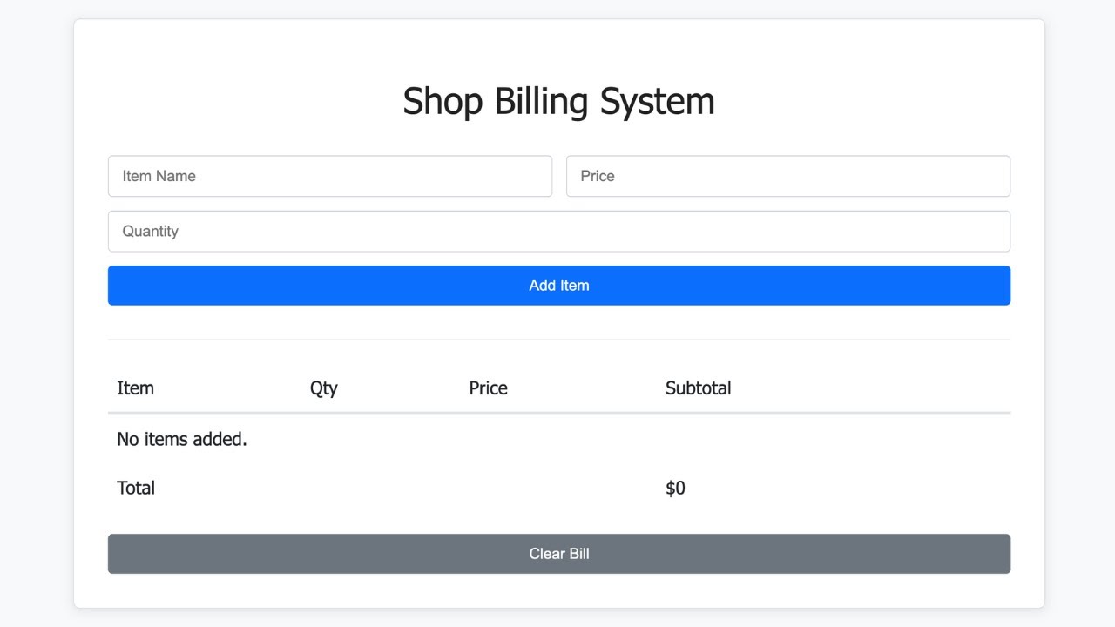Click the gray page background outside the card
The height and width of the screenshot is (627, 1115).
[35, 313]
